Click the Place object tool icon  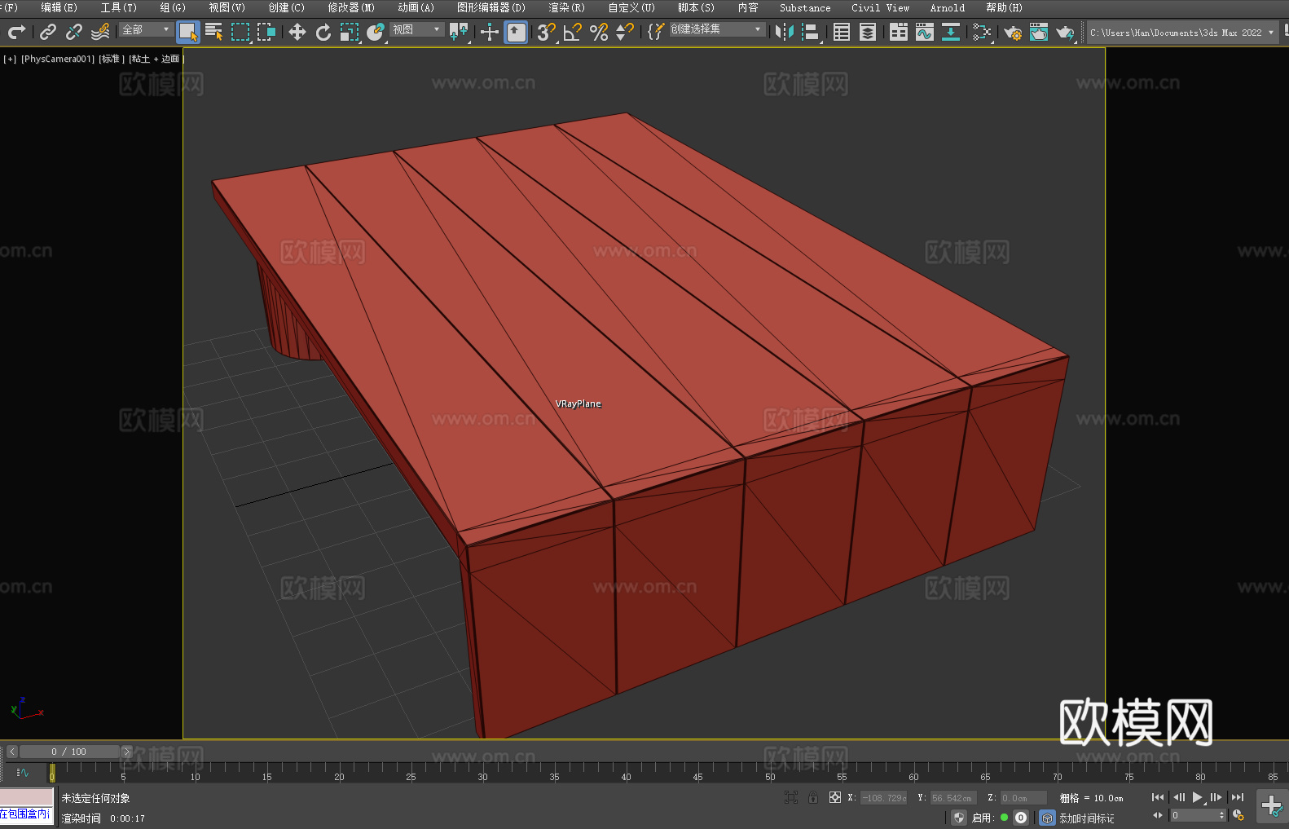tap(376, 32)
